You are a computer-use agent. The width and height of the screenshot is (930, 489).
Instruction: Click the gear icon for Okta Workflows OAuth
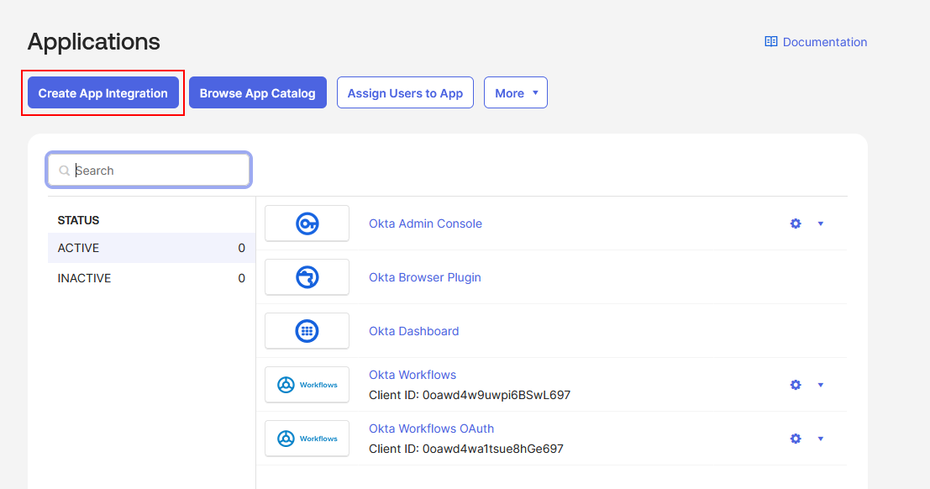pos(796,439)
